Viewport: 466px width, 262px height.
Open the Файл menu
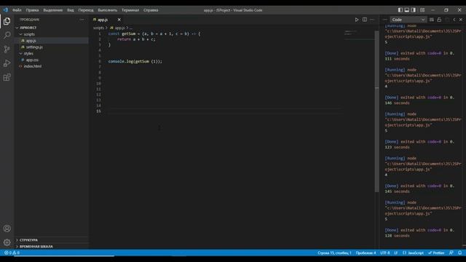click(17, 10)
